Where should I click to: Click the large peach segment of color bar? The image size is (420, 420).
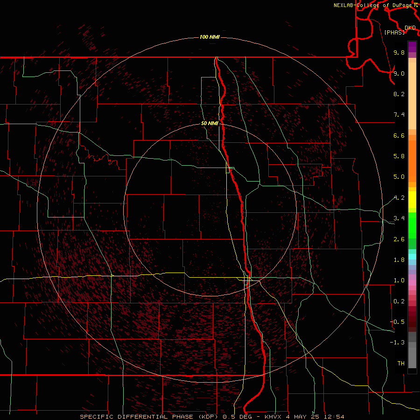[x=412, y=96]
